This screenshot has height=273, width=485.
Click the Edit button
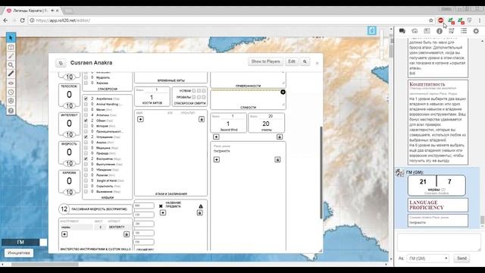coord(292,61)
